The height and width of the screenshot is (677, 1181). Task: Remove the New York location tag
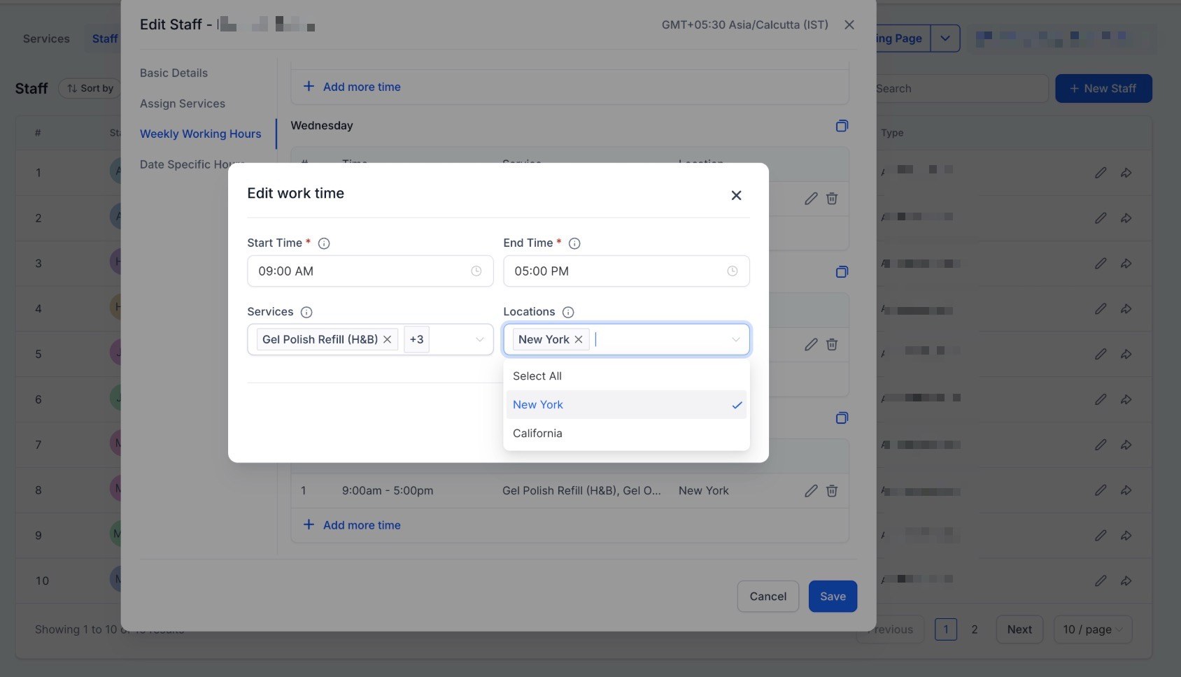(579, 339)
